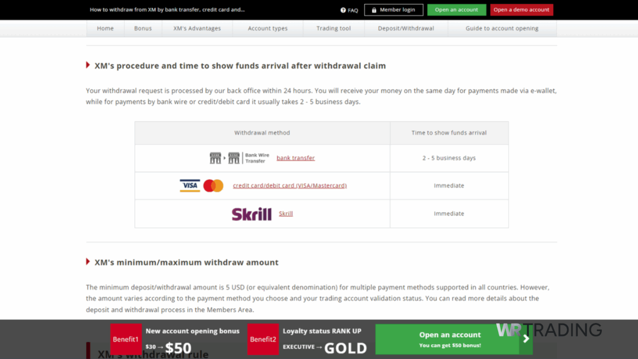The height and width of the screenshot is (359, 638).
Task: Click the green Open an account button
Action: pos(456,10)
